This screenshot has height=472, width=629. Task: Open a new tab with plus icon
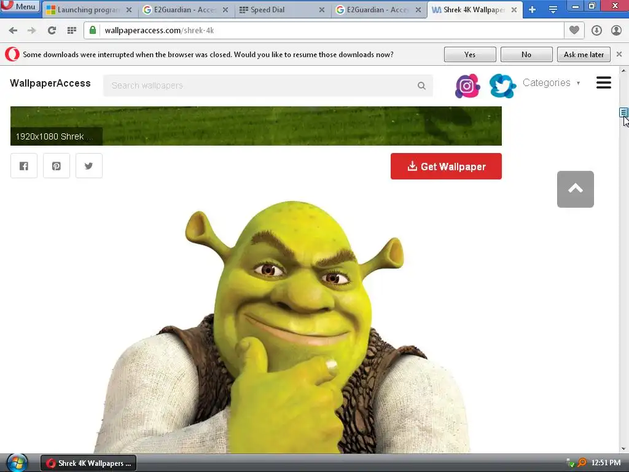(533, 10)
